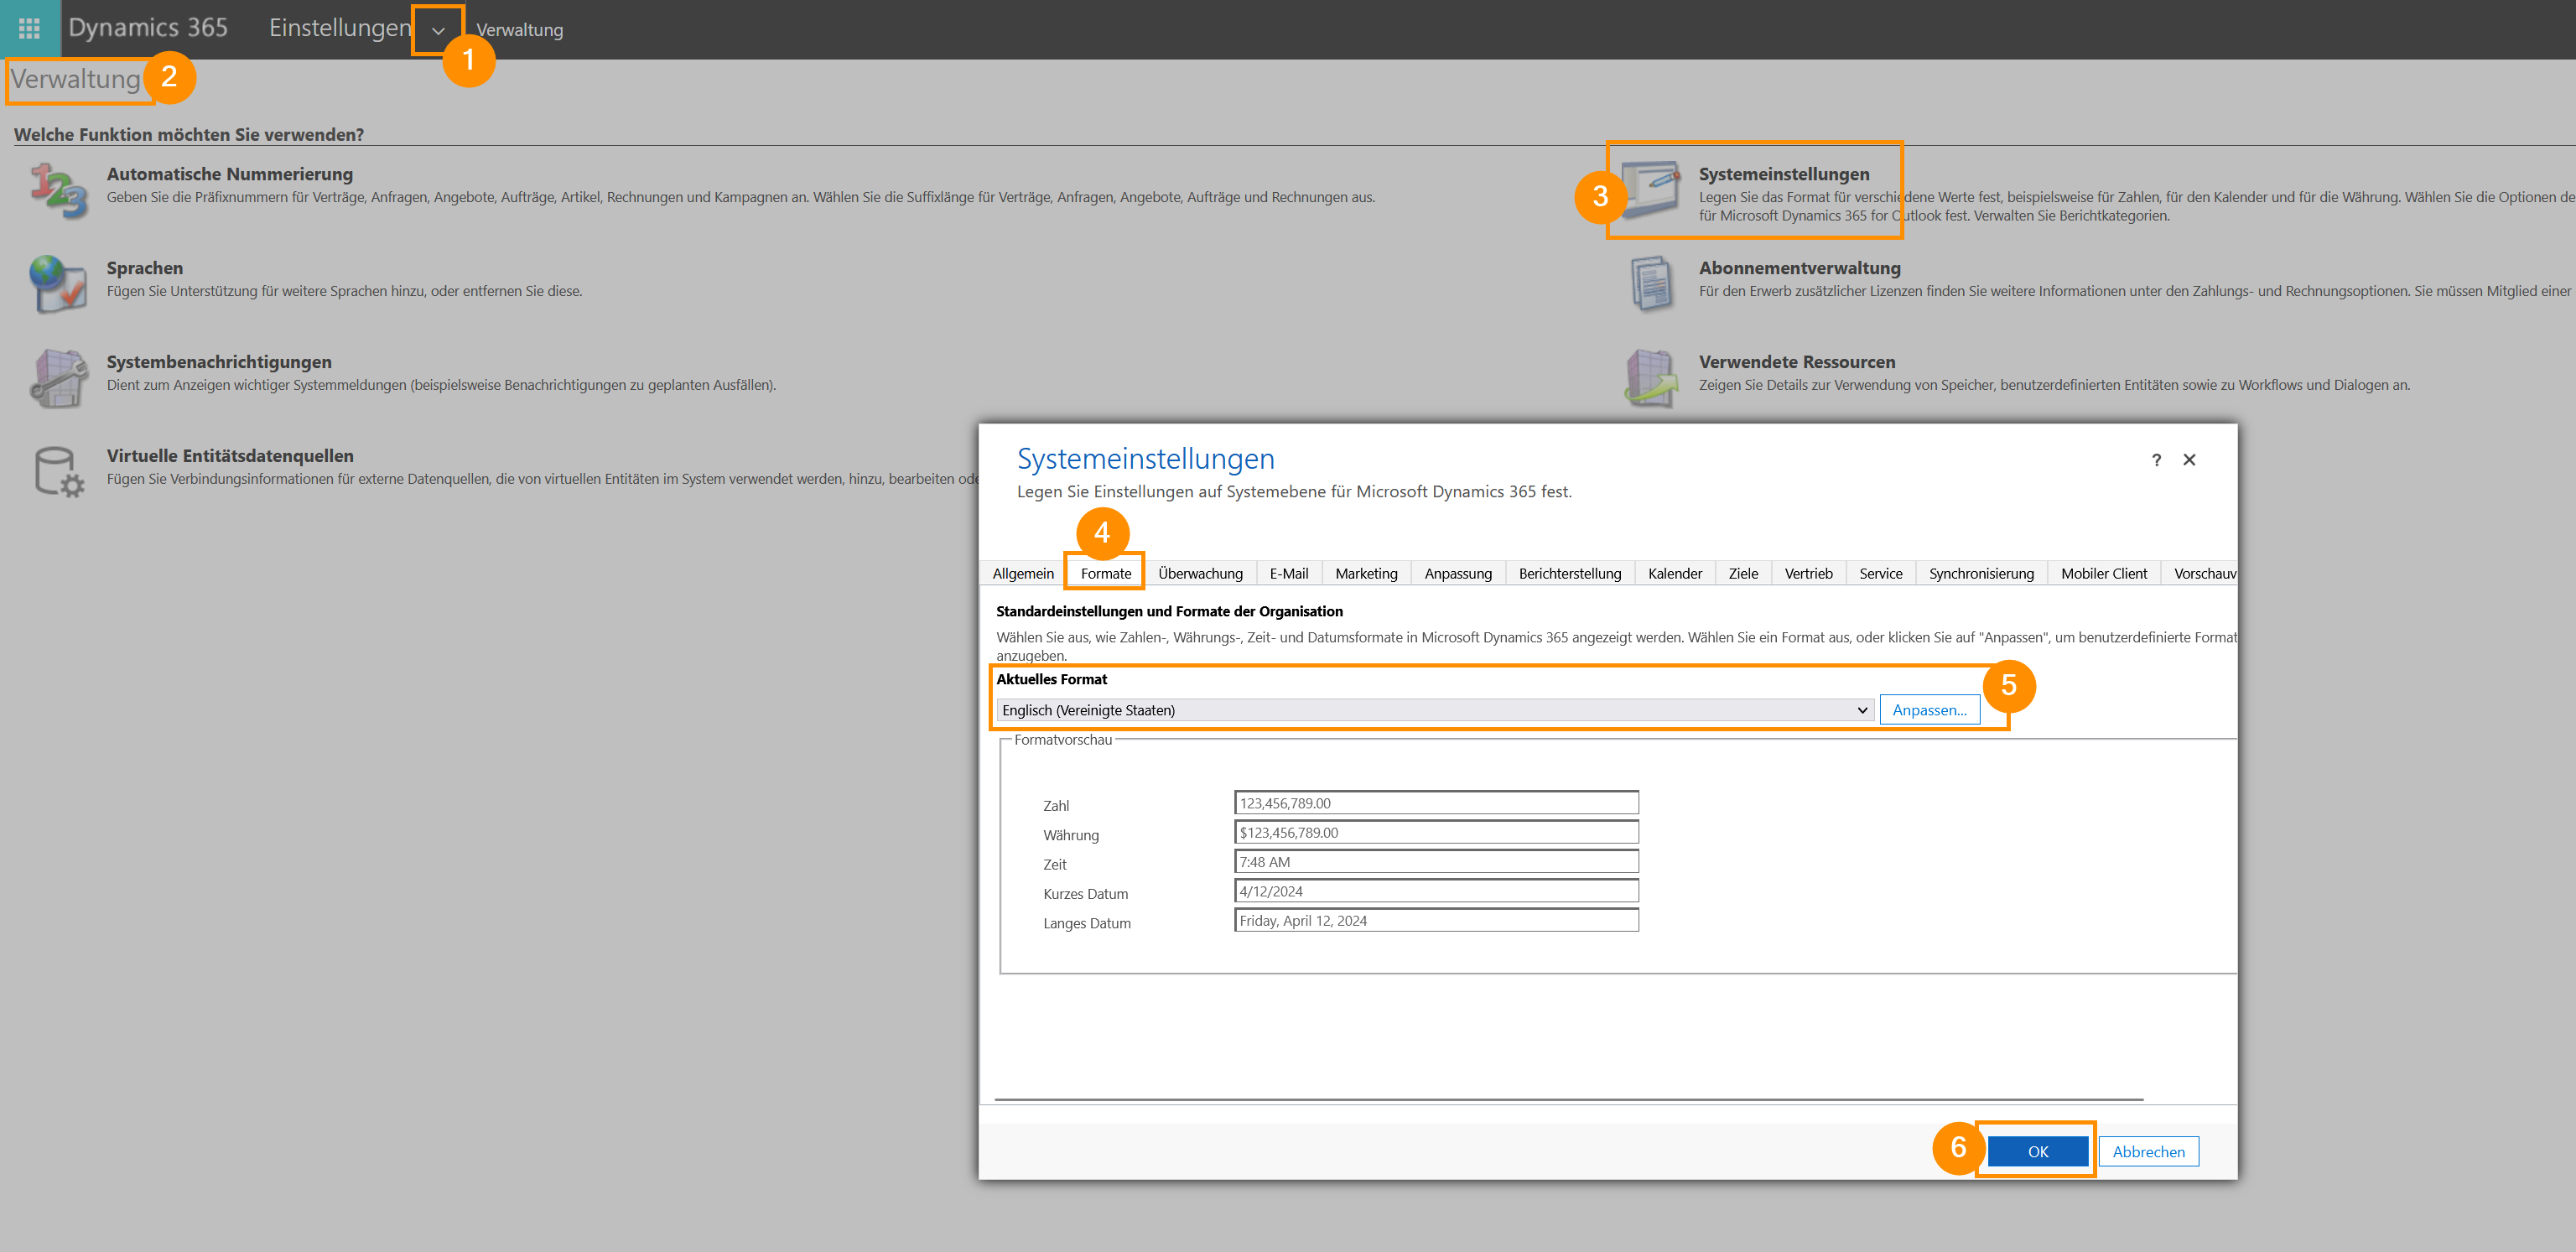Open the Dynamics 365 app launcher grid
Viewport: 2576px width, 1252px height.
click(x=29, y=28)
